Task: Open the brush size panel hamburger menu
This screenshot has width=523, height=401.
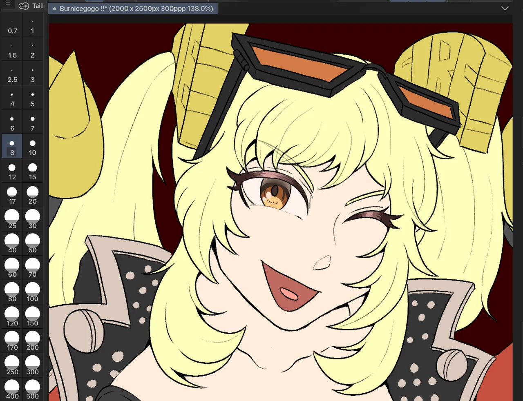Action: click(x=8, y=3)
